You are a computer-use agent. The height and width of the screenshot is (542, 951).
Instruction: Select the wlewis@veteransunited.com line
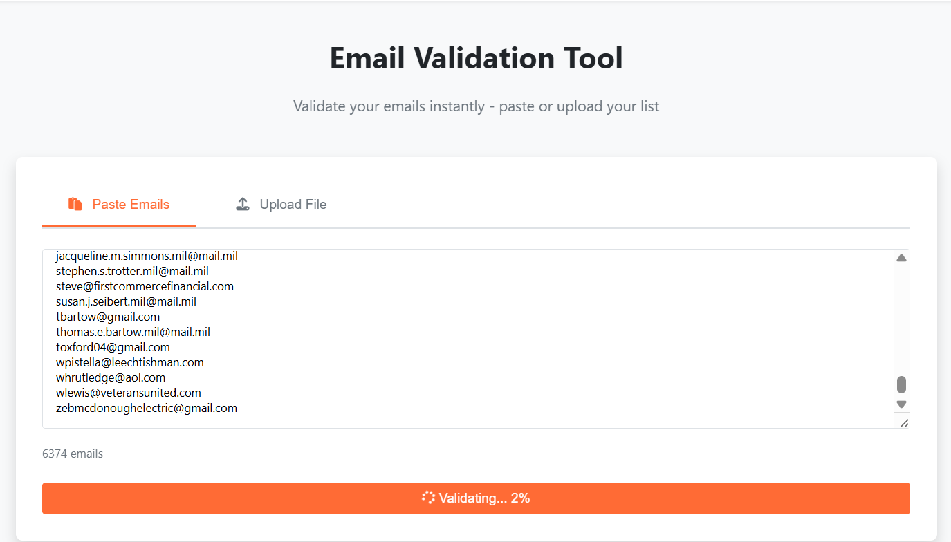(129, 393)
